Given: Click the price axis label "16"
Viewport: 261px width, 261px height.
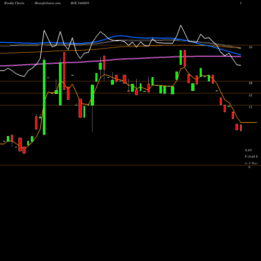Looking at the screenshot, I should tap(251, 47).
